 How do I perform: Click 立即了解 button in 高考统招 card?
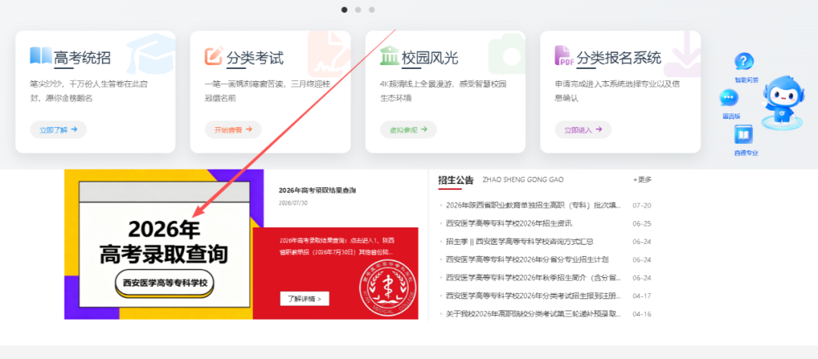pos(58,130)
